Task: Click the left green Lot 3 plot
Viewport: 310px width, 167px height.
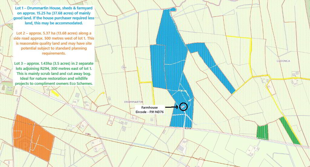Action: [x=262, y=132]
